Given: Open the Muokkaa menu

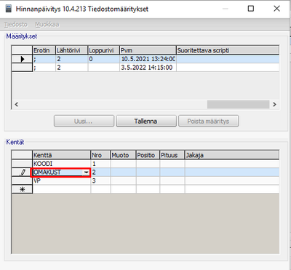Looking at the screenshot, I should (47, 25).
